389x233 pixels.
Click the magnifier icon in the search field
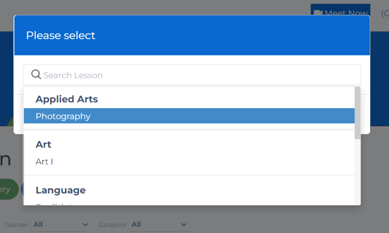[x=36, y=75]
